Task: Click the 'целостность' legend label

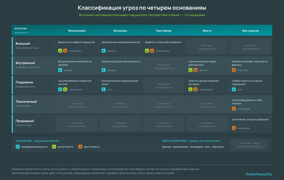Action: (x=65, y=147)
